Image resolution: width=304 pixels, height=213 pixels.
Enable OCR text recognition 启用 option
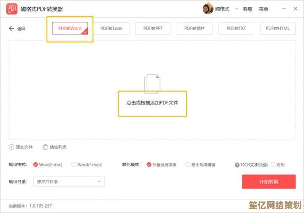pyautogui.click(x=273, y=165)
